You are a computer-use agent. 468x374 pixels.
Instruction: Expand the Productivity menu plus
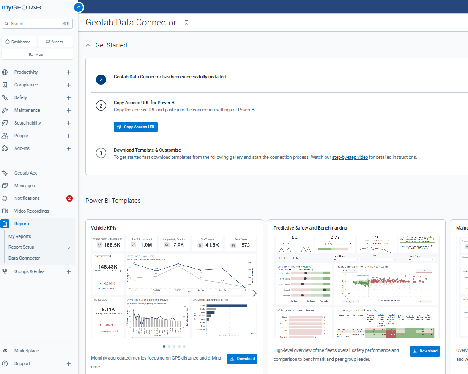click(68, 72)
